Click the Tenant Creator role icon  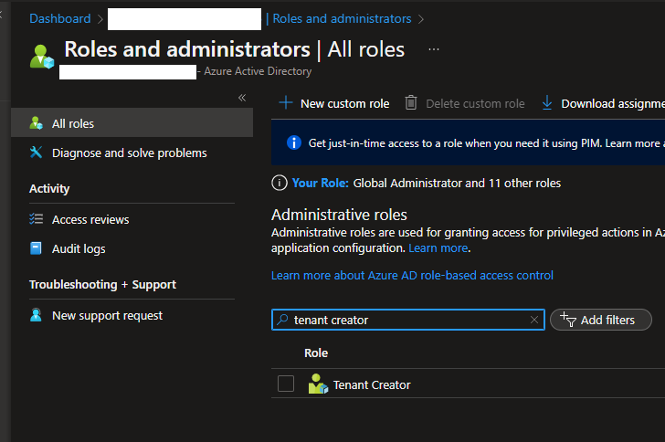pos(318,384)
